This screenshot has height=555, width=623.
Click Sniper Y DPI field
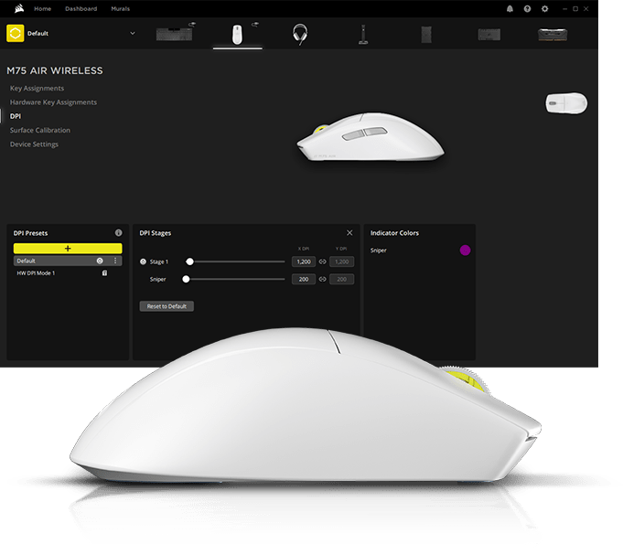342,279
